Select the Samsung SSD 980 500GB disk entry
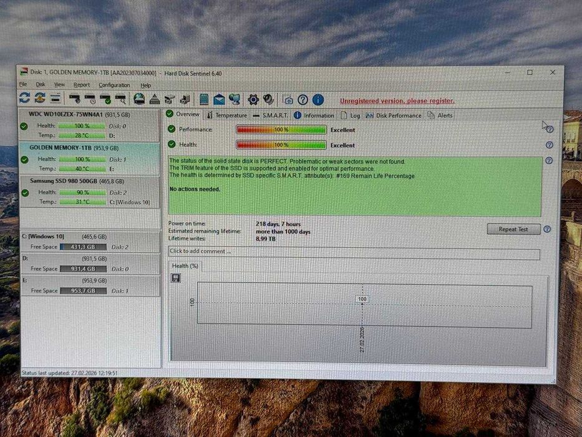582x437 pixels. pos(90,192)
